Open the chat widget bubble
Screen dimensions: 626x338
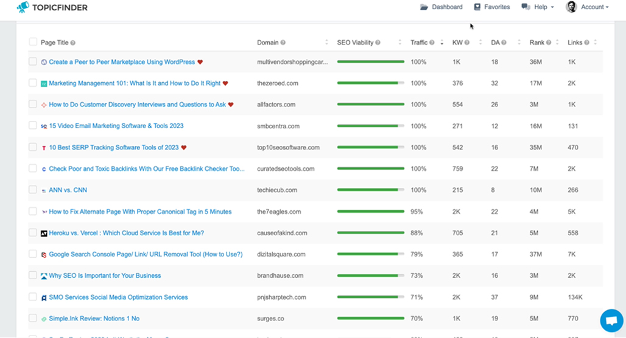point(611,320)
